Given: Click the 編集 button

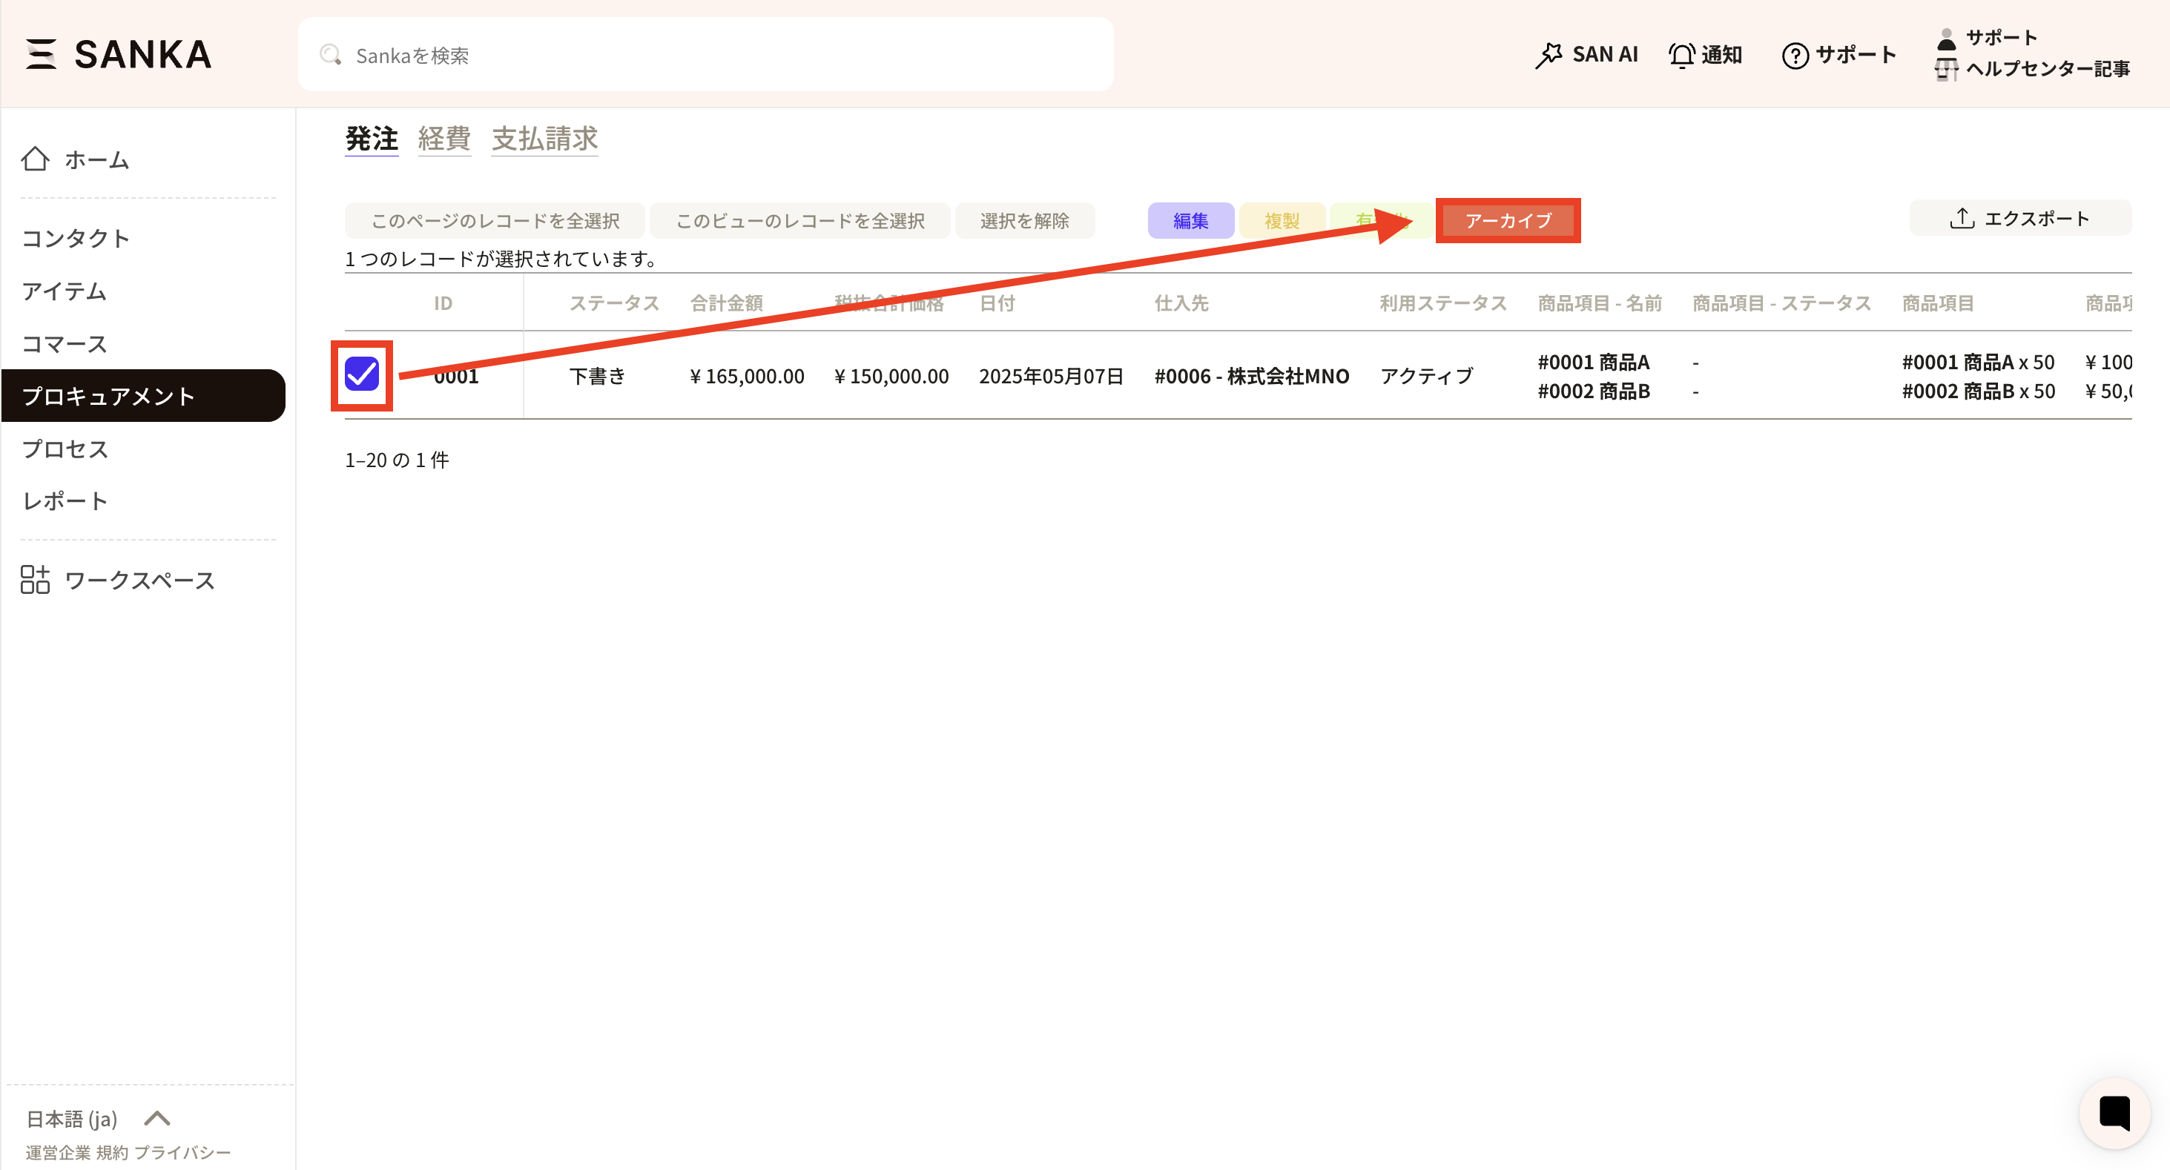Looking at the screenshot, I should click(1190, 221).
